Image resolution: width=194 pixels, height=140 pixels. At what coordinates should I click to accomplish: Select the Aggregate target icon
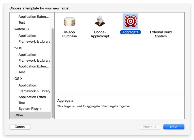[x=131, y=21]
